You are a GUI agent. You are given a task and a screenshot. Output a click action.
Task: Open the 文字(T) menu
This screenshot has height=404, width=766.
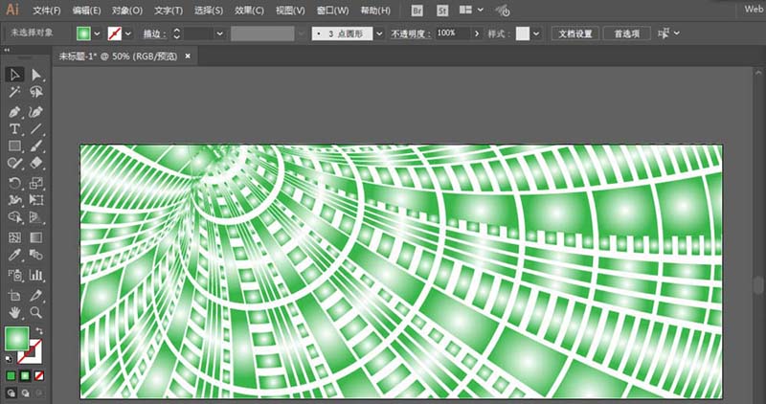click(169, 11)
